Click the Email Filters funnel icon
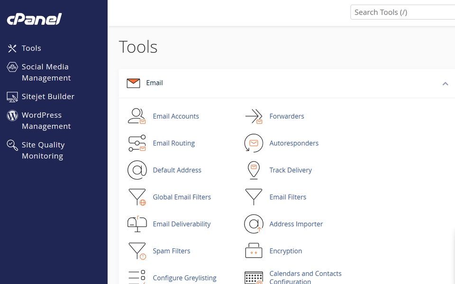455x284 pixels. click(x=254, y=197)
